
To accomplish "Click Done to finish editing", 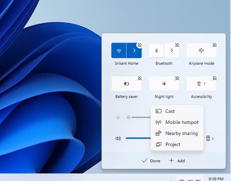I will coord(151,161).
